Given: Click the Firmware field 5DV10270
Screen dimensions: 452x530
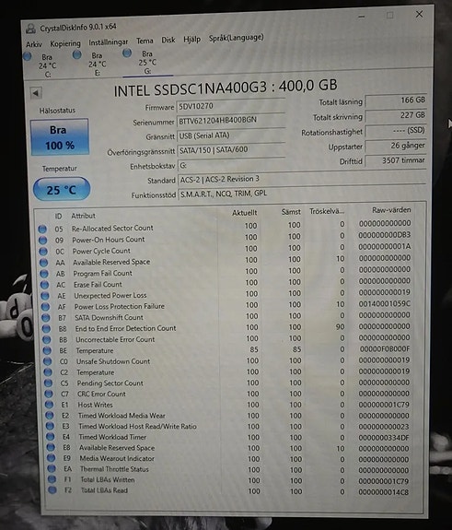Looking at the screenshot, I should [x=230, y=106].
